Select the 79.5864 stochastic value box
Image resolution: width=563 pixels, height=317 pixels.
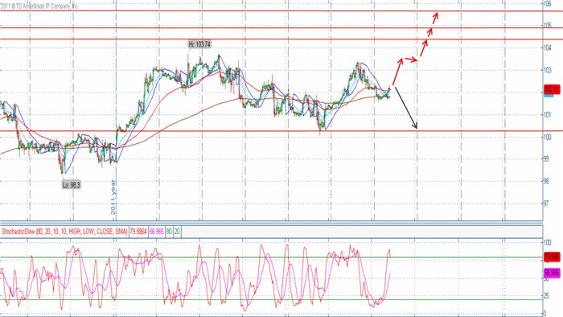(138, 232)
